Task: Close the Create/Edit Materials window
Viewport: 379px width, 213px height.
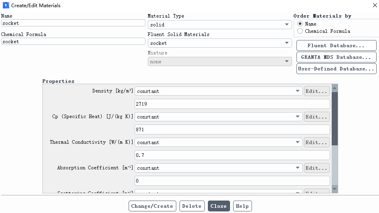Action: pyautogui.click(x=375, y=5)
